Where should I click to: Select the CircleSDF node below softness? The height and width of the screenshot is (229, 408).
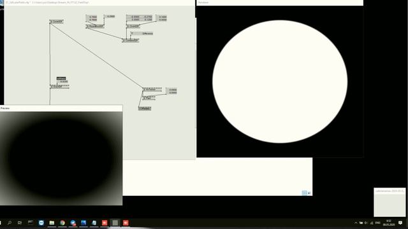[x=59, y=87]
